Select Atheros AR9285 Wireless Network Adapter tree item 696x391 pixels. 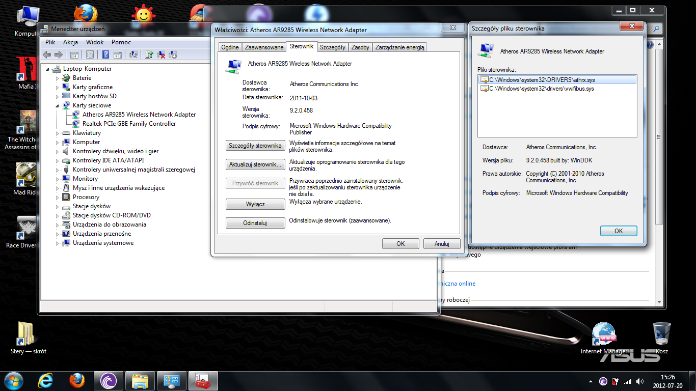[139, 115]
